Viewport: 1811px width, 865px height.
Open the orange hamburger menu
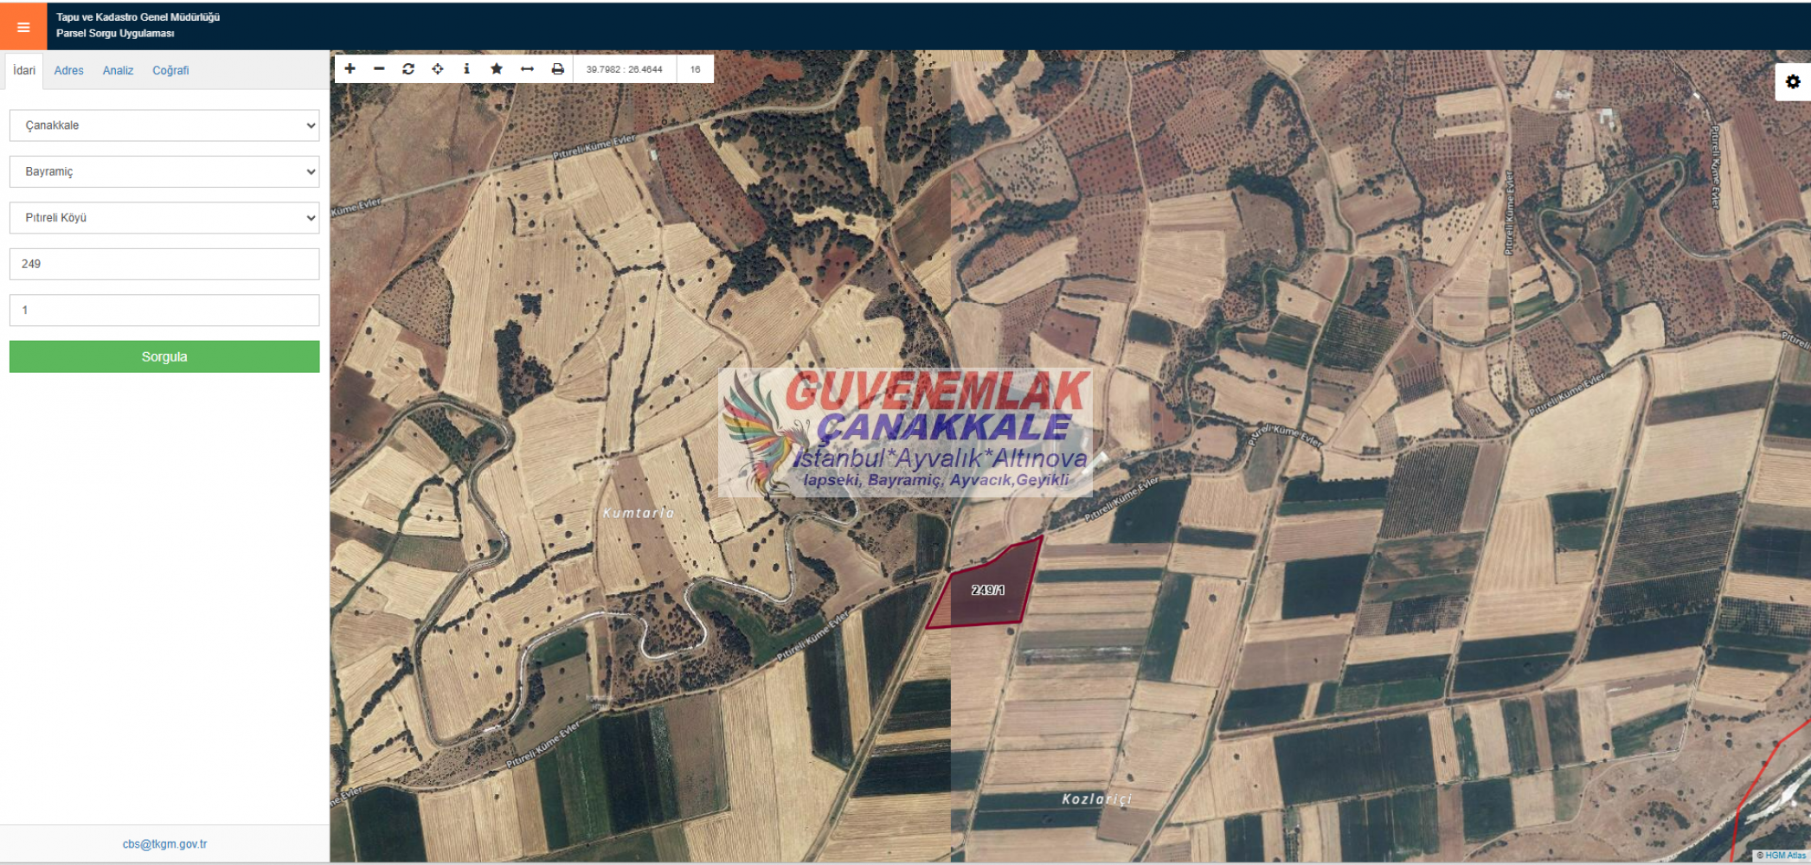(x=23, y=27)
